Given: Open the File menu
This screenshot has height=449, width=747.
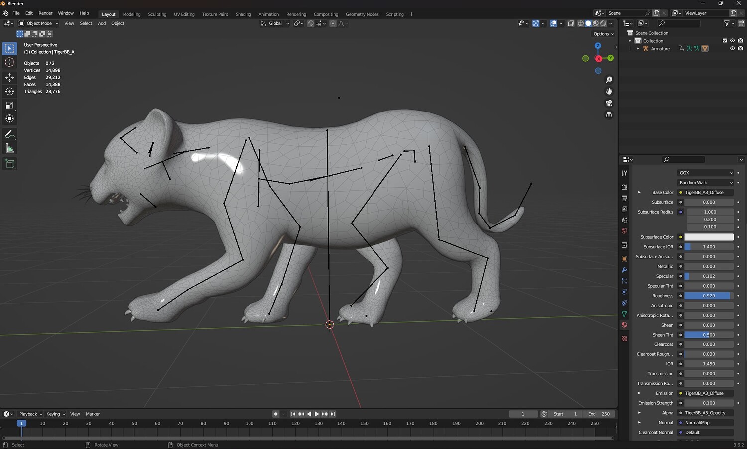Looking at the screenshot, I should click(x=16, y=13).
